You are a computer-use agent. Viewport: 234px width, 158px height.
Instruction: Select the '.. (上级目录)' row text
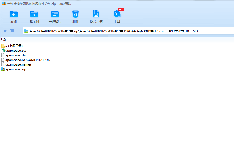point(14,46)
